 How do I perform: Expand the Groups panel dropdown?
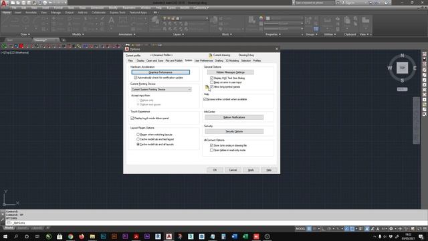coord(312,34)
